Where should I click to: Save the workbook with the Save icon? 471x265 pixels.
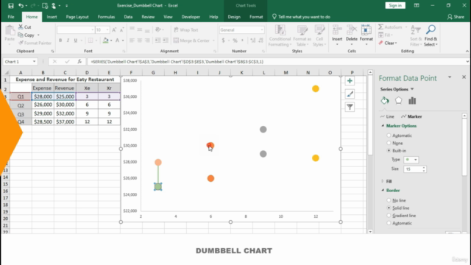click(11, 5)
